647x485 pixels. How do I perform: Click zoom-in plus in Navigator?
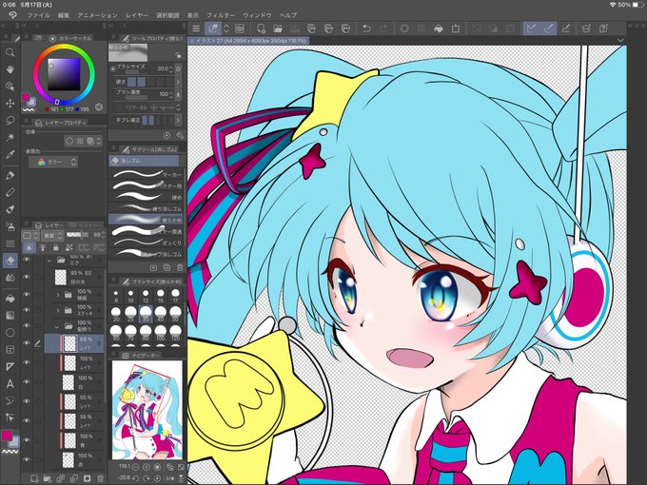click(x=147, y=467)
